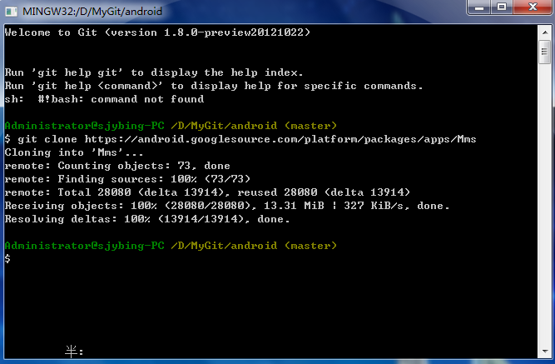Click 'sh: #!bash: command not found' line
Screen dimensions: 555x364
tap(104, 99)
